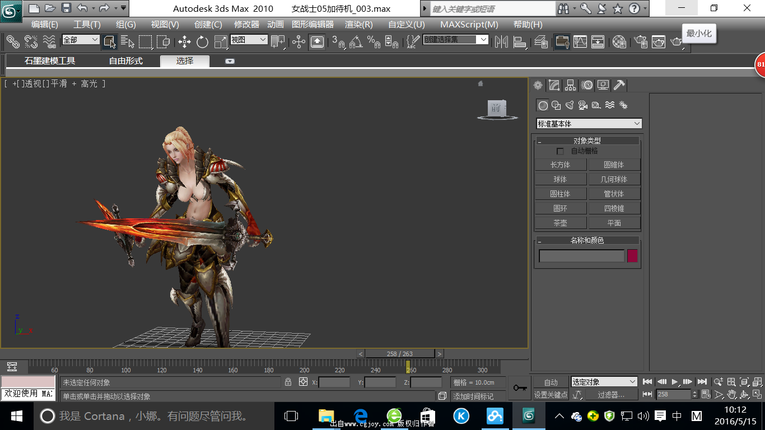Viewport: 765px width, 430px height.
Task: Click the 球体 sphere button
Action: [560, 179]
